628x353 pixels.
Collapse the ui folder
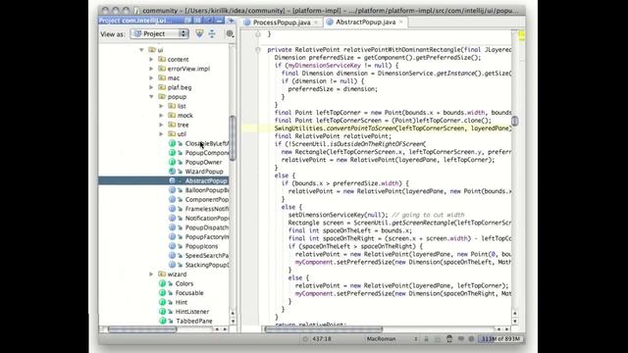coord(141,50)
